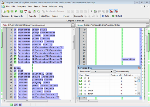Check the 'of interest only' checkbox
The width and height of the screenshot is (150, 107).
[115, 71]
